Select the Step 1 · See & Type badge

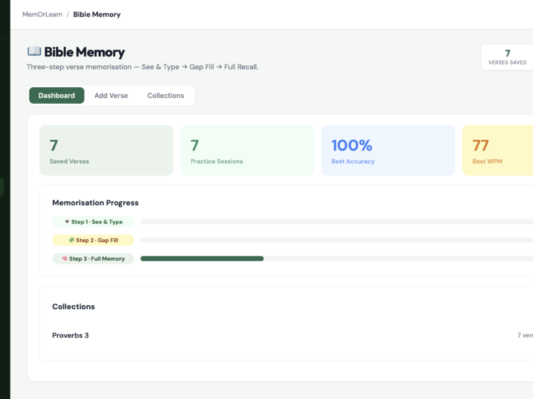(x=93, y=221)
